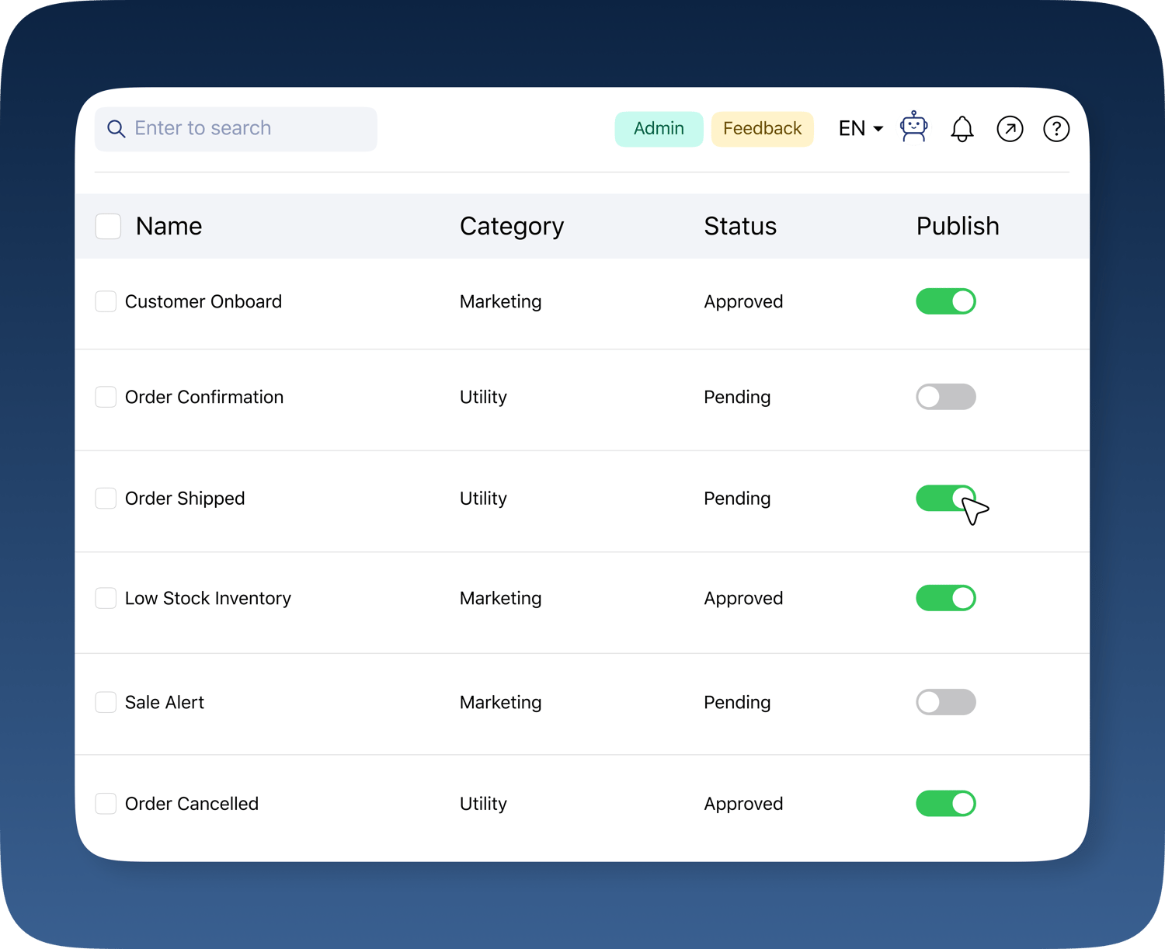Screen dimensions: 1165x949
Task: Enable publish toggle for Sale Alert
Action: (x=945, y=702)
